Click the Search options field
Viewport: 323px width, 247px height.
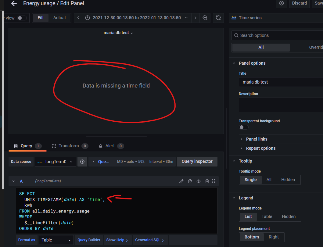coord(277,35)
